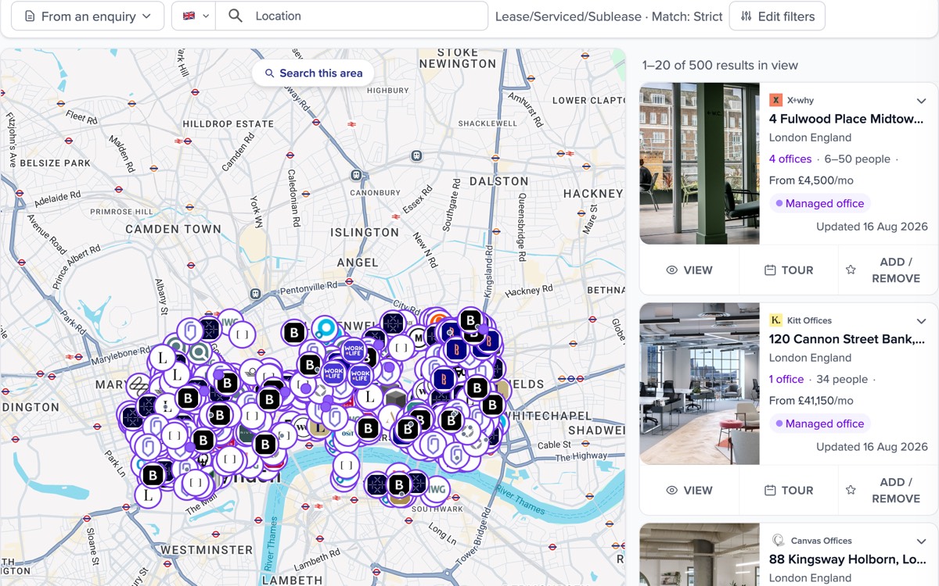Expand the chevron on the Kitt Offices card
The width and height of the screenshot is (939, 586).
(921, 321)
